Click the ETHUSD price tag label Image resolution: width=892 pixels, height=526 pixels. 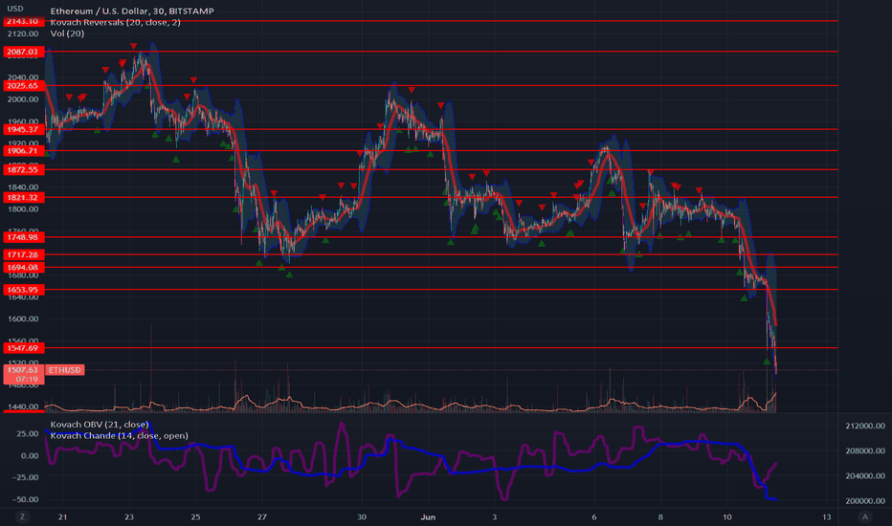point(64,370)
